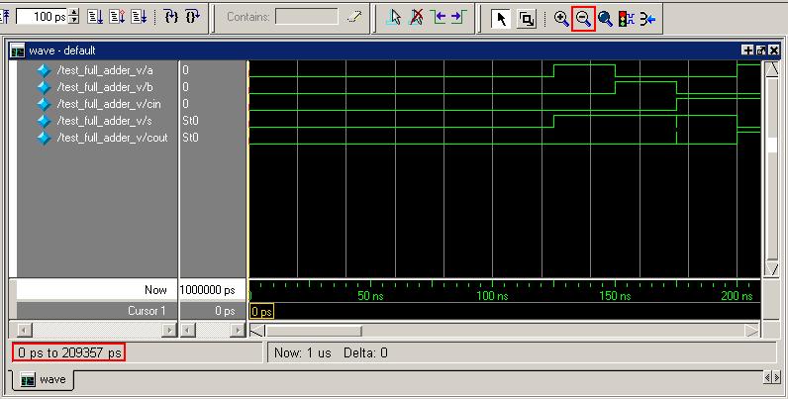Find the next transition with right-arrow icon
The width and height of the screenshot is (788, 399).
pyautogui.click(x=458, y=18)
